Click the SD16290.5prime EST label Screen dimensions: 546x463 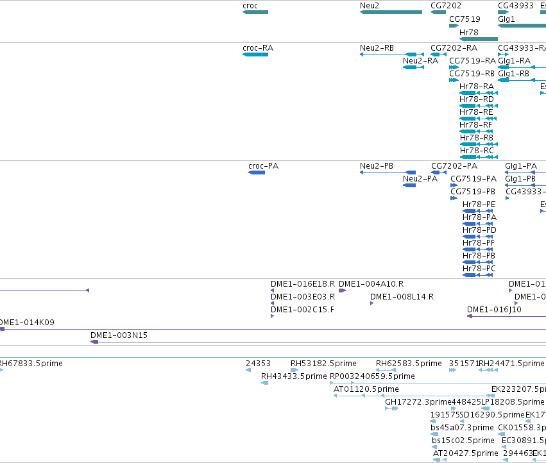tap(492, 415)
